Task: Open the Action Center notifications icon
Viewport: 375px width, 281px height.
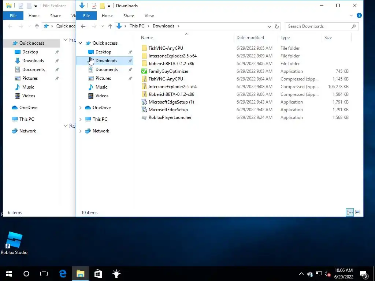Action: click(x=364, y=274)
